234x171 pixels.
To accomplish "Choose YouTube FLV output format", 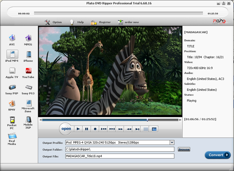I will (x=28, y=71).
